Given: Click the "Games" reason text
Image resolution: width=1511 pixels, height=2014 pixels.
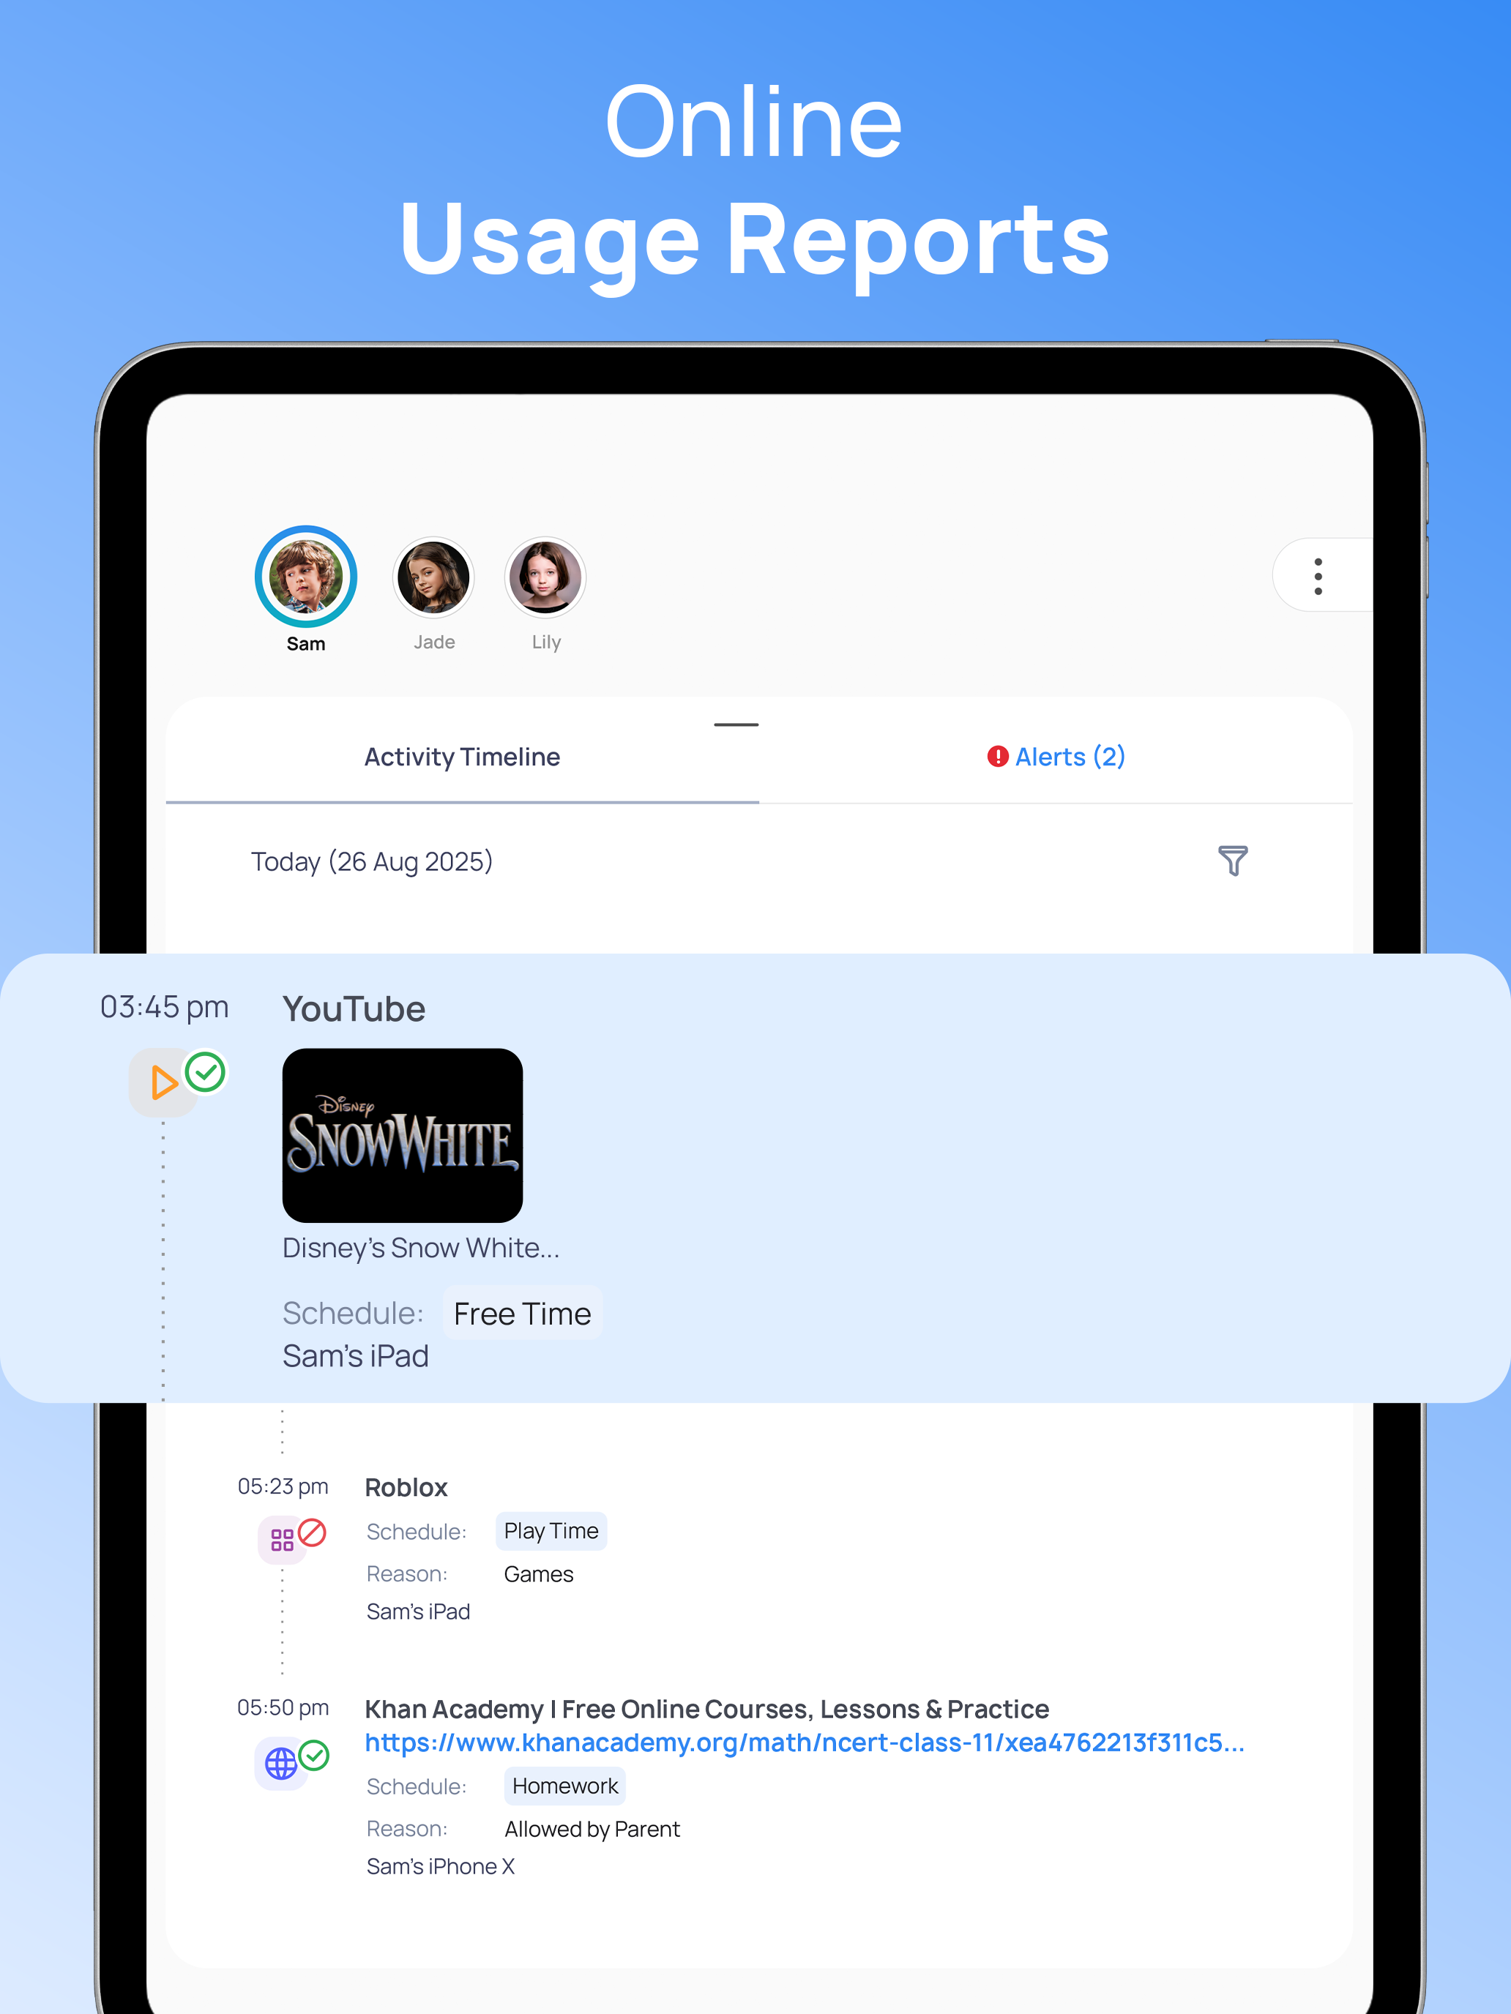Looking at the screenshot, I should [x=538, y=1573].
